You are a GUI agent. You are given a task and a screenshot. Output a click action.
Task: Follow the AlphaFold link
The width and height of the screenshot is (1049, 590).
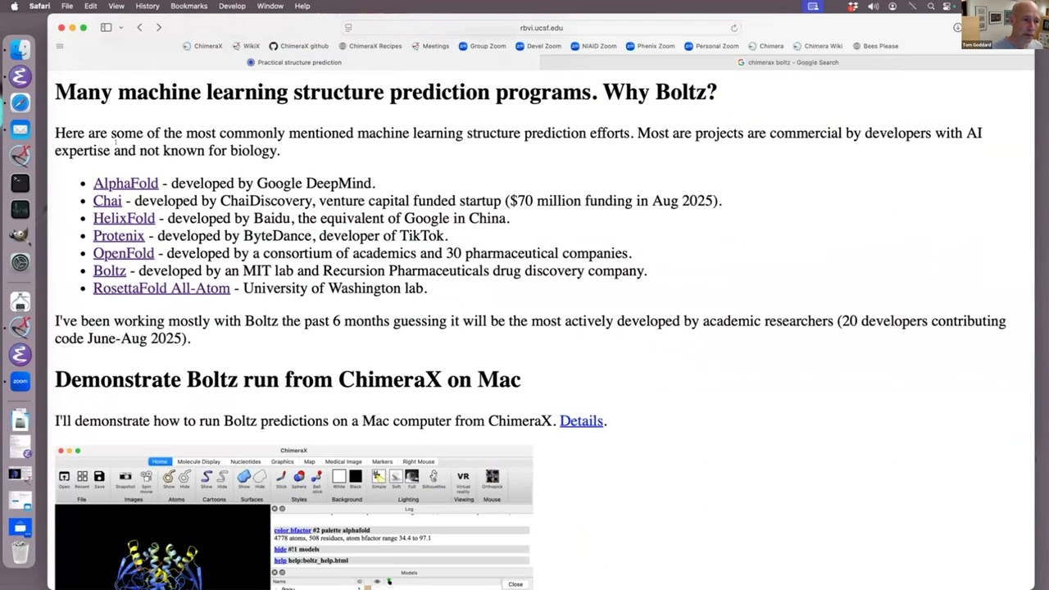coord(125,183)
